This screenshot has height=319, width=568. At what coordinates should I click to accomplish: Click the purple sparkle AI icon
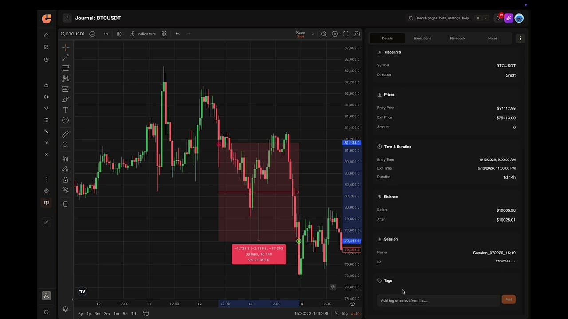509,18
